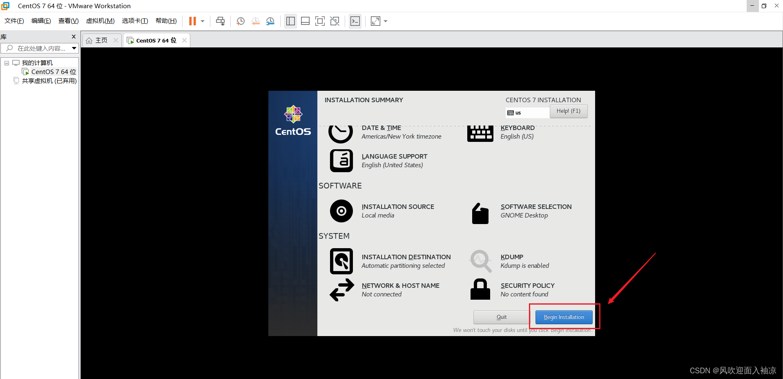Click the LANGUAGE SUPPORT label
Image resolution: width=783 pixels, height=379 pixels.
(395, 157)
